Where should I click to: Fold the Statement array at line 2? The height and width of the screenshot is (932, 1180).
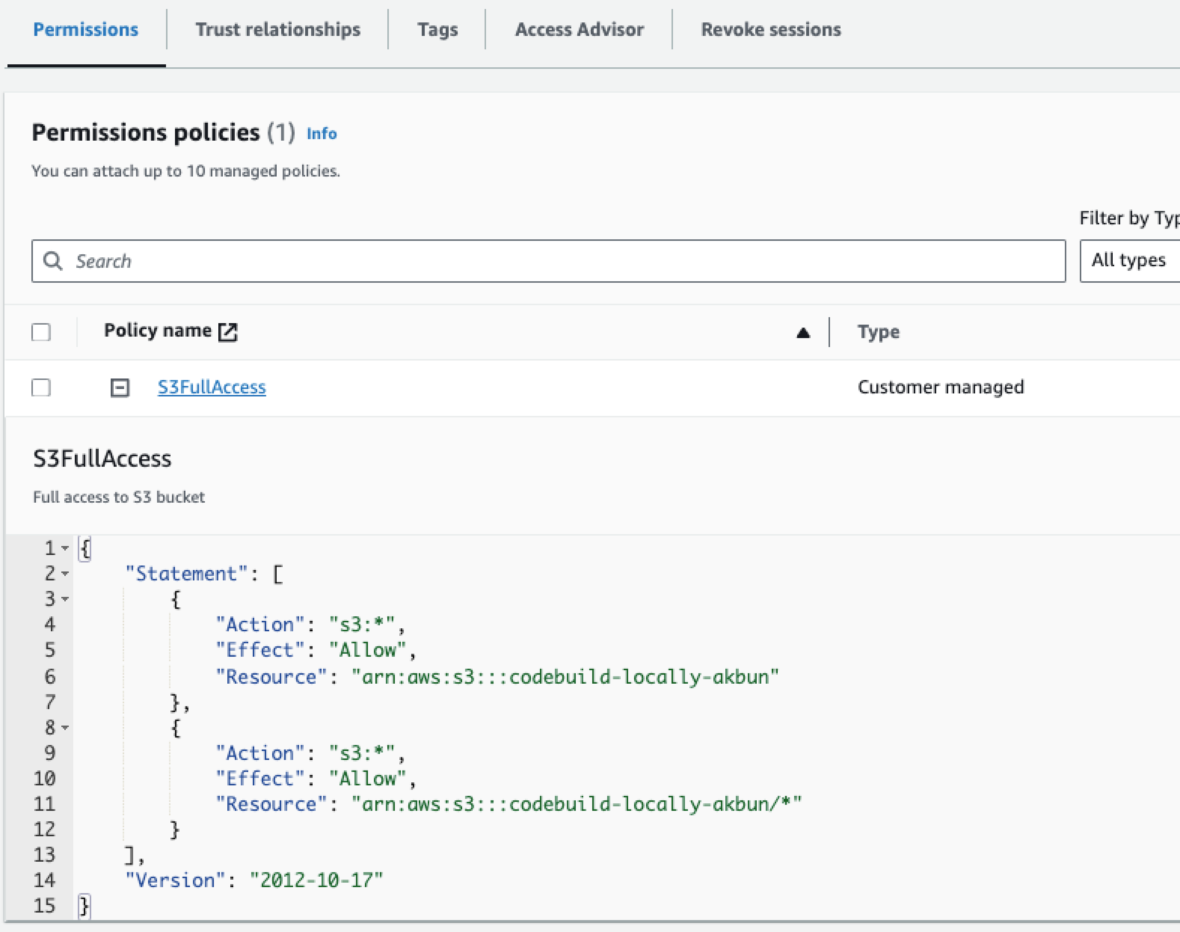point(65,573)
